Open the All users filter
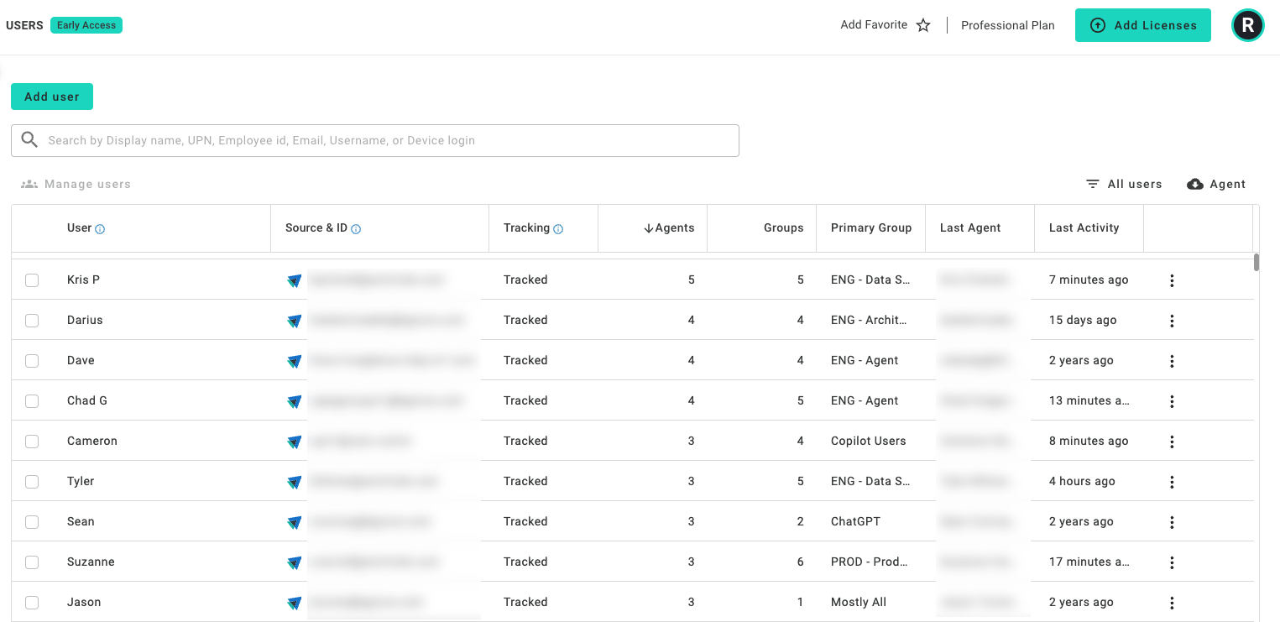 click(1124, 184)
